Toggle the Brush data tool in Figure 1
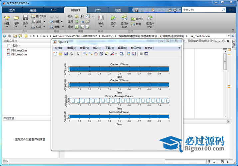This screenshot has height=166, width=238. pos(112,54)
